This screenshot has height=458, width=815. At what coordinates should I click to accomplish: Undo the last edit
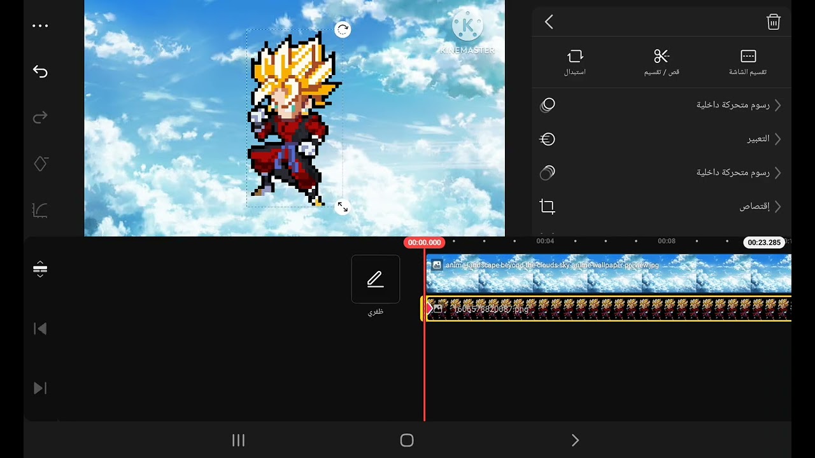[x=40, y=72]
